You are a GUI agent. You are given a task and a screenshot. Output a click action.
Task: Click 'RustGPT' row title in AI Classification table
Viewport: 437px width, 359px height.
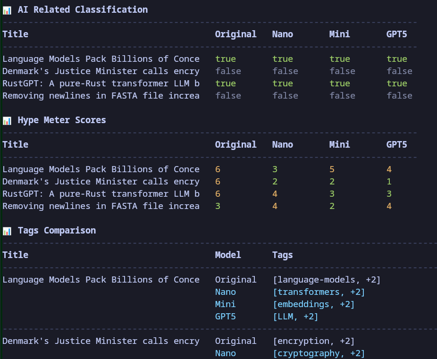point(101,83)
